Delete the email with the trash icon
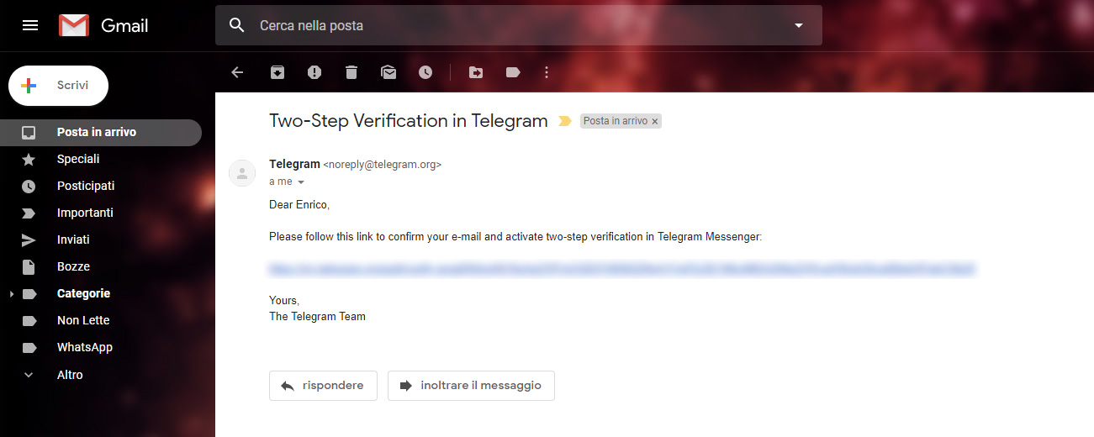 coord(351,72)
